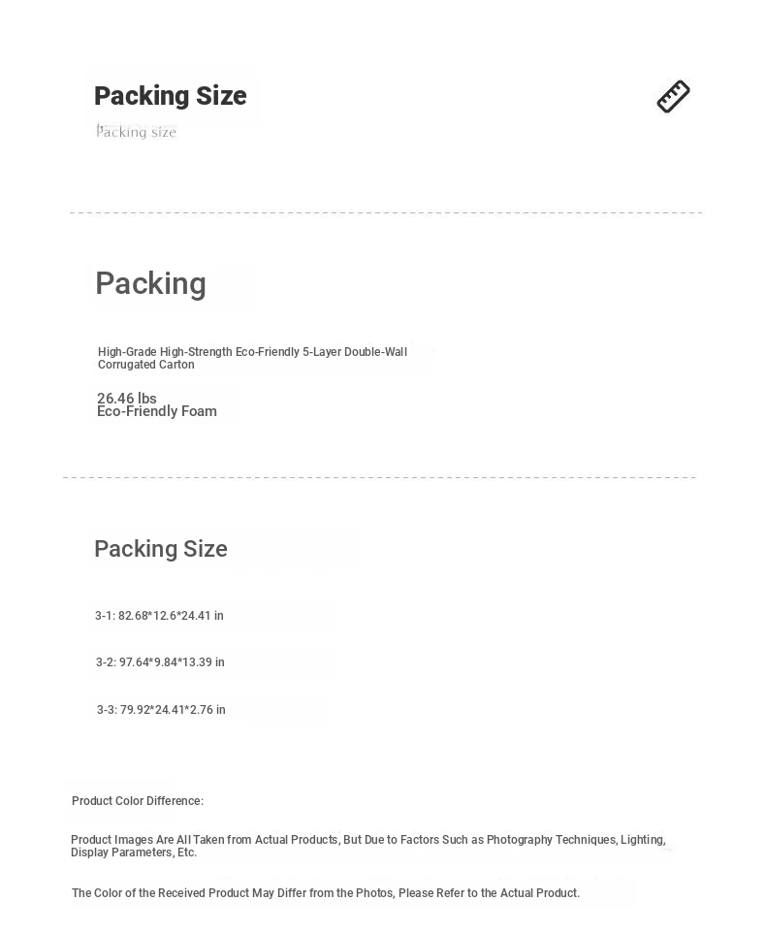The image size is (766, 933).
Task: Click the dashed divider below the header
Action: click(386, 212)
